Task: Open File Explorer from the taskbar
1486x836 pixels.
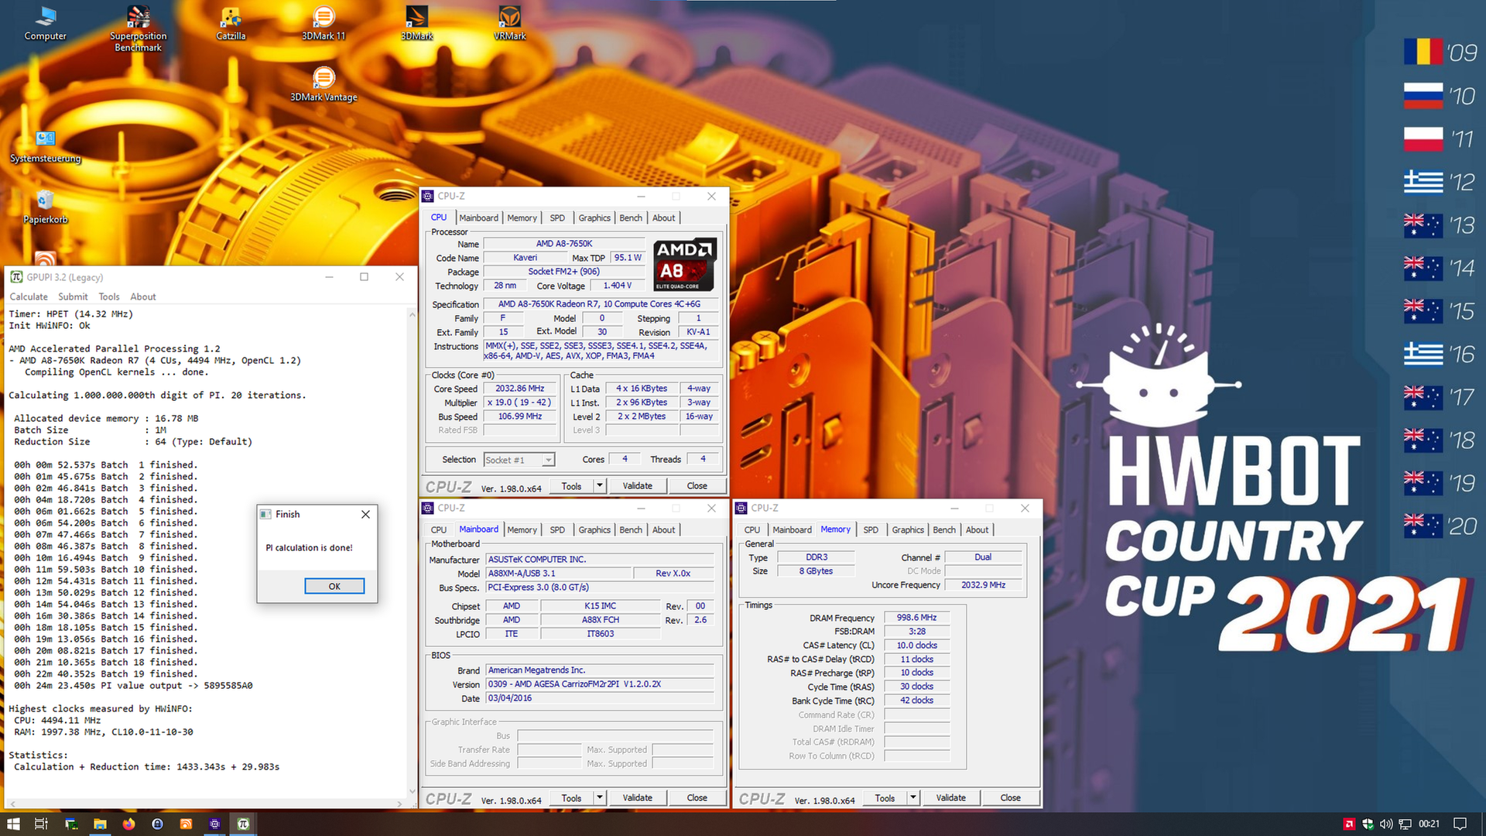Action: click(x=100, y=824)
